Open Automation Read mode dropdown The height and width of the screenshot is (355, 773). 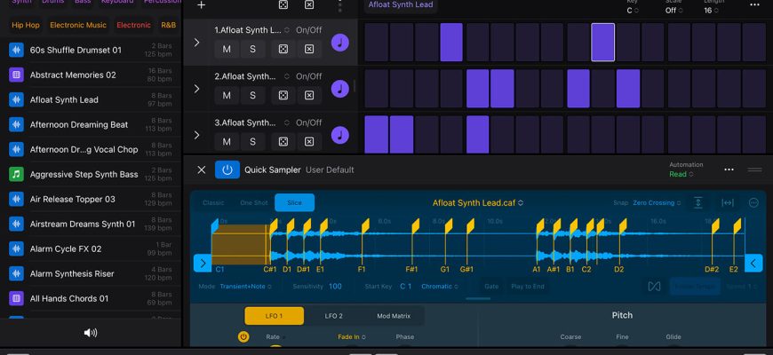(680, 175)
